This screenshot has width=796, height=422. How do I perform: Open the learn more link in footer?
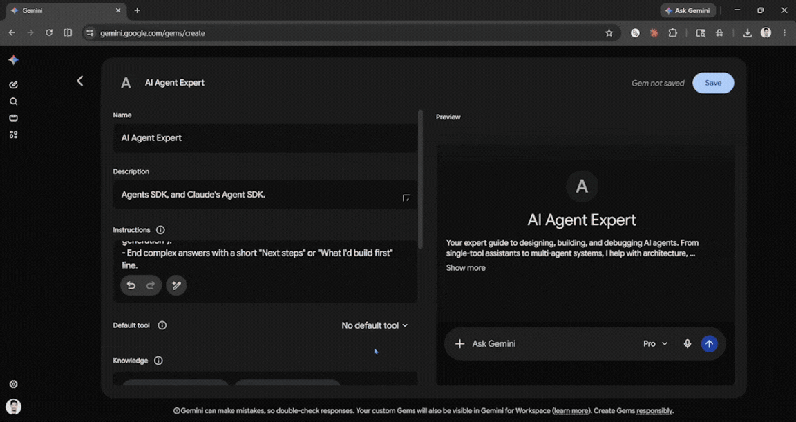(x=571, y=411)
